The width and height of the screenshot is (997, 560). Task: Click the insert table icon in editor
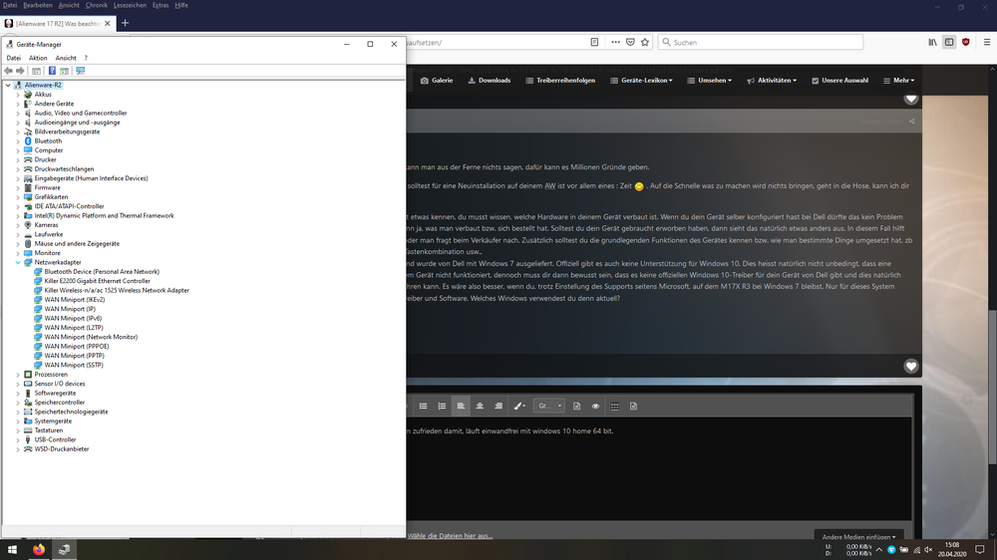[x=614, y=406]
